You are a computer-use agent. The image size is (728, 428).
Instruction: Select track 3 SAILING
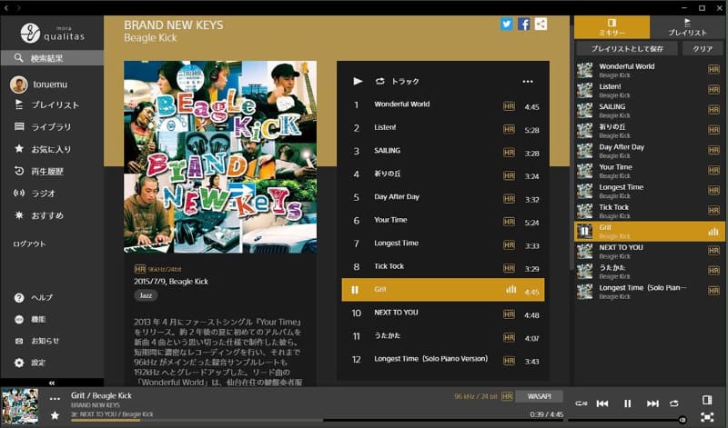click(x=443, y=151)
